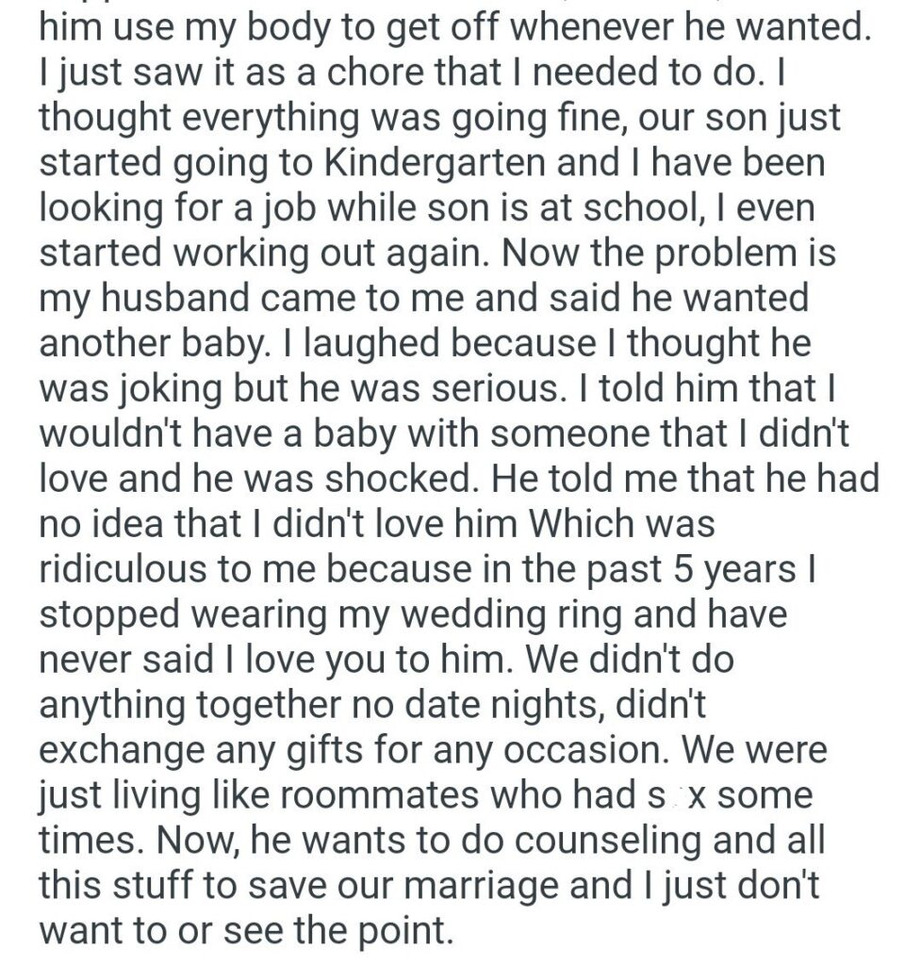
Task: Click the word "marriage"
Action: click(x=509, y=886)
